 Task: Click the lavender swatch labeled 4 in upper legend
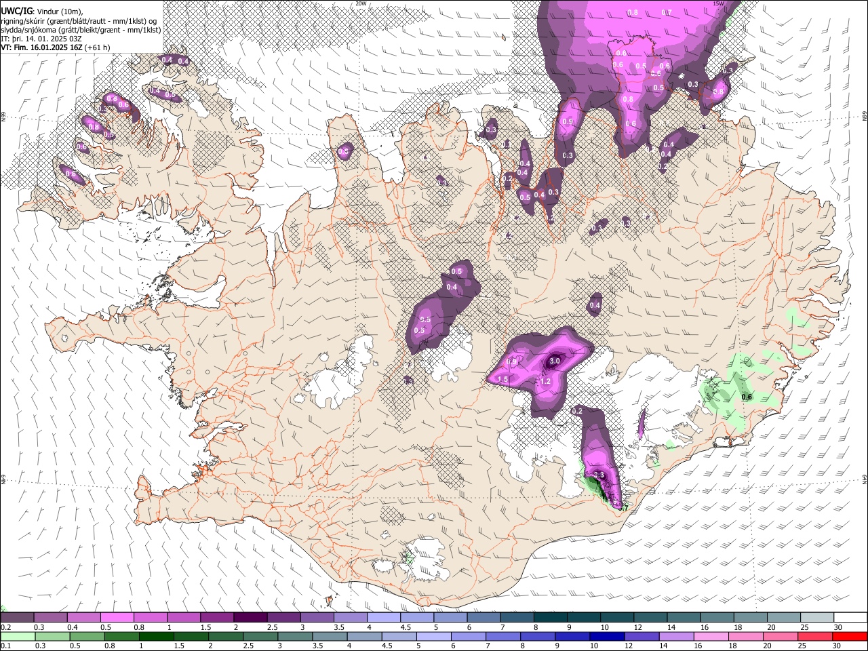tap(383, 618)
